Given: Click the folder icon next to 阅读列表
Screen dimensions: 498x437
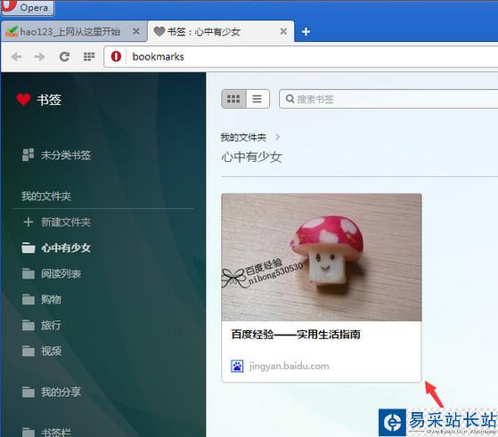Looking at the screenshot, I should (29, 273).
